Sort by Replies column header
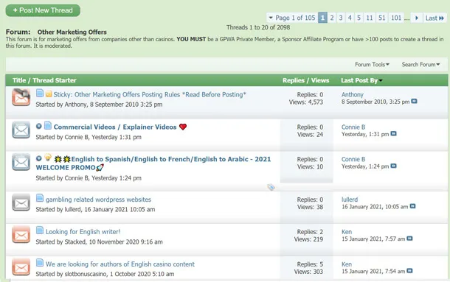This screenshot has width=450, height=282. click(x=294, y=80)
